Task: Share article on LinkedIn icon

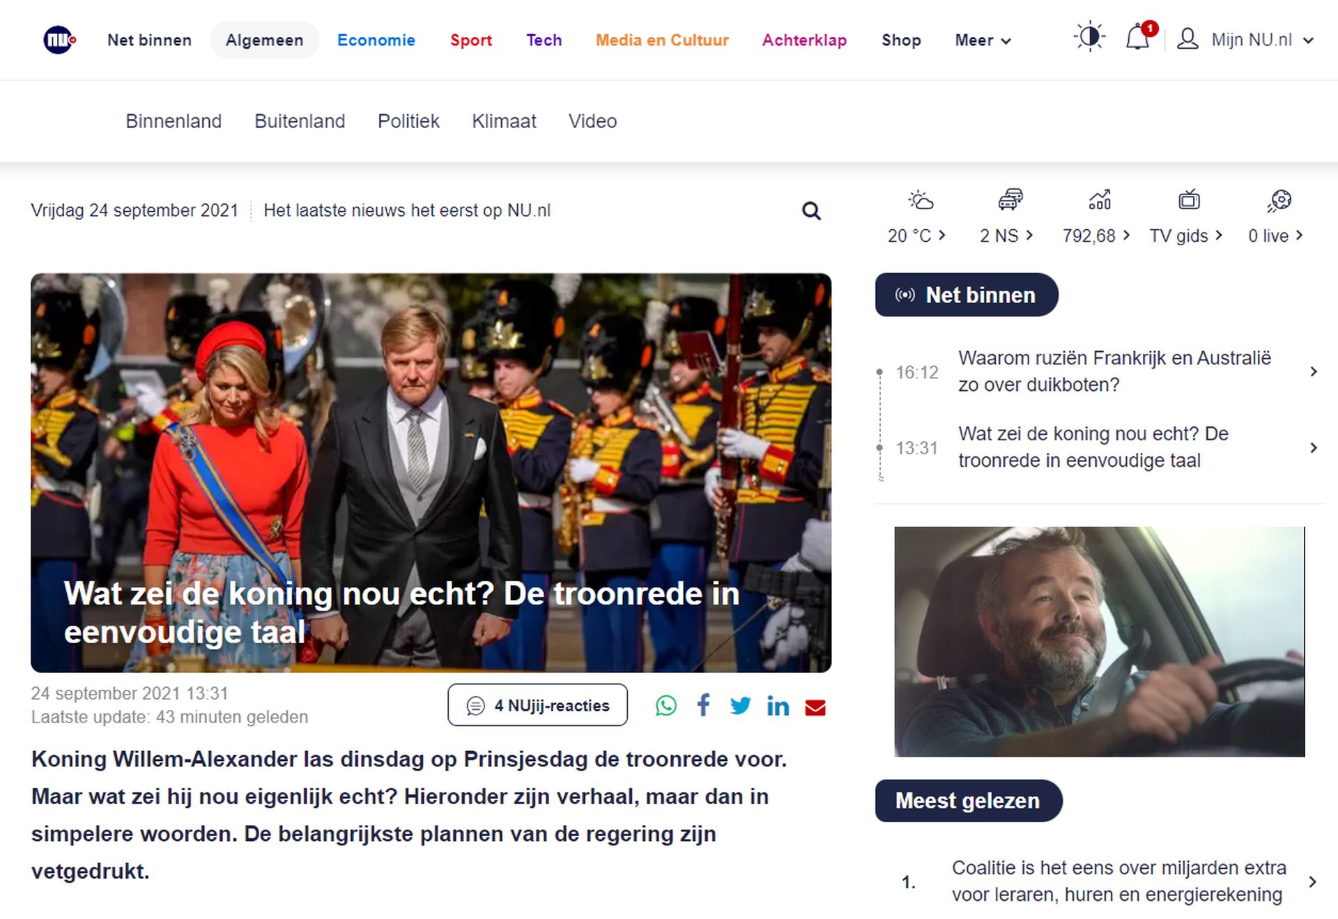Action: (x=778, y=706)
